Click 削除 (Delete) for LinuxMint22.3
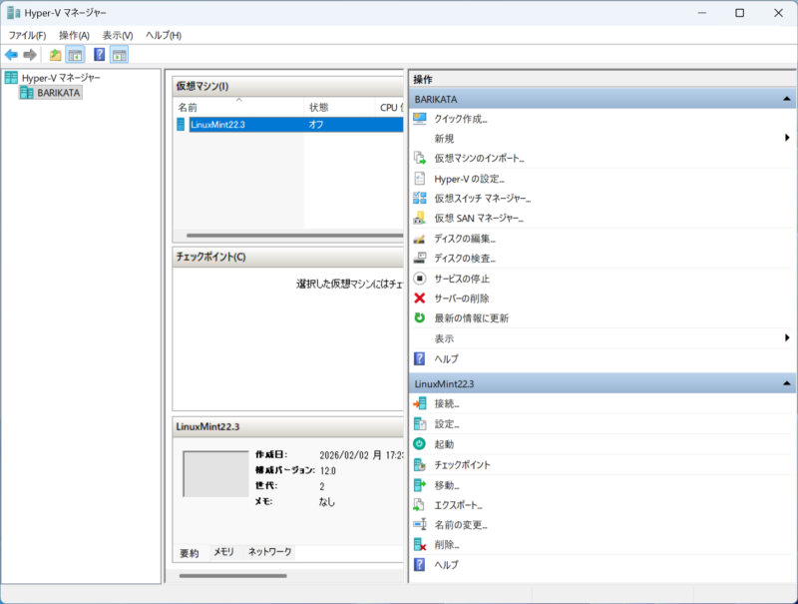798x604 pixels. click(x=446, y=545)
